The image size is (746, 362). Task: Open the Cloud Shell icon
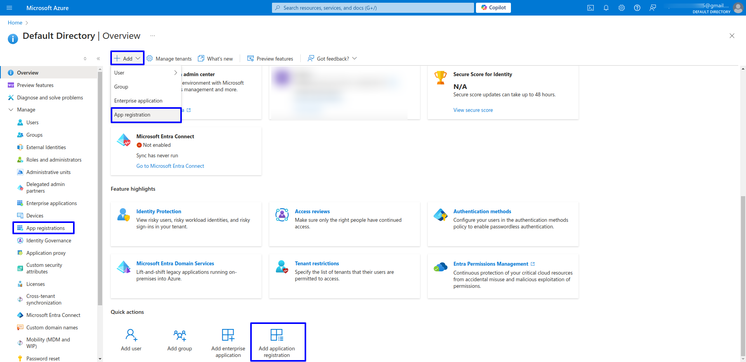(x=590, y=8)
